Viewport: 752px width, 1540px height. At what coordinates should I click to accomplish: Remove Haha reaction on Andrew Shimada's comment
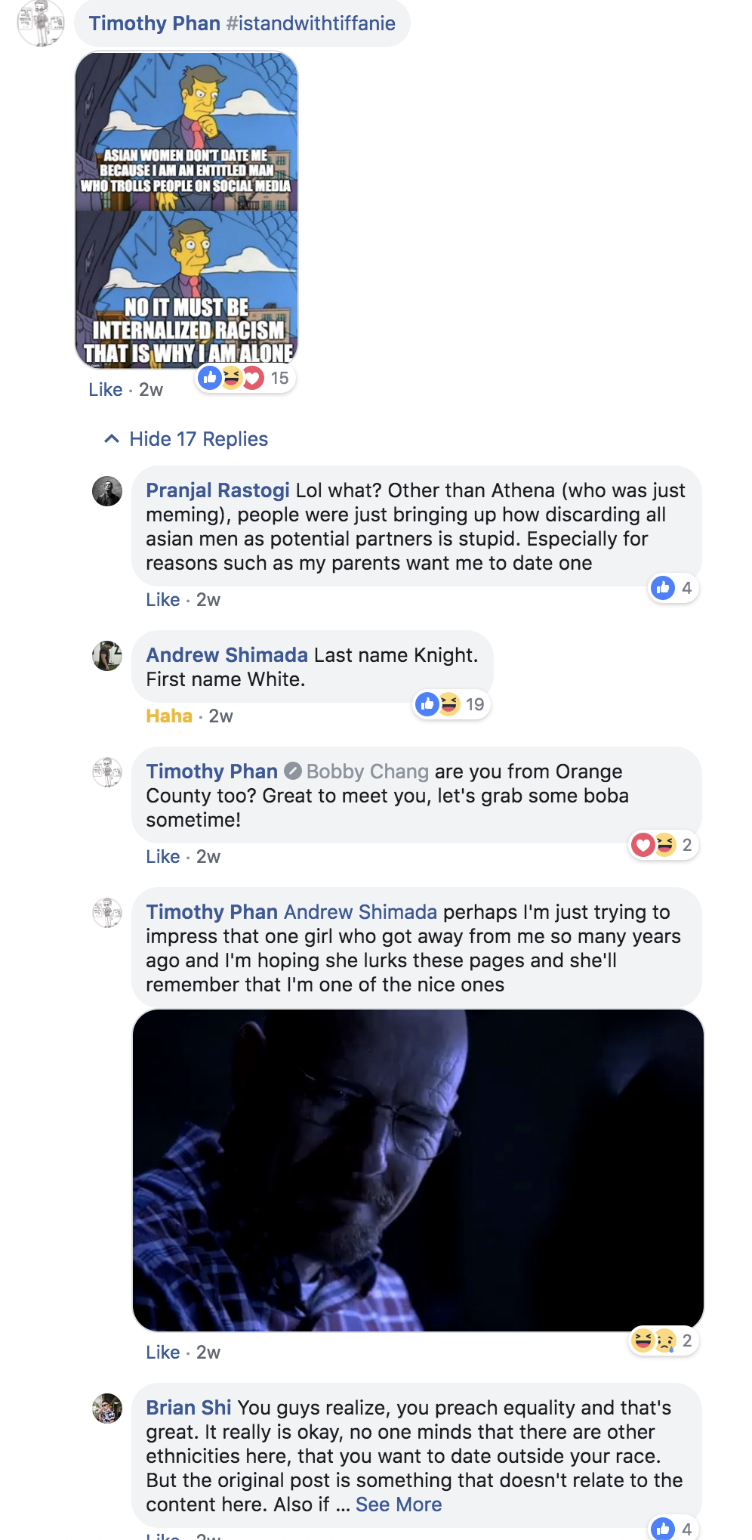click(169, 716)
